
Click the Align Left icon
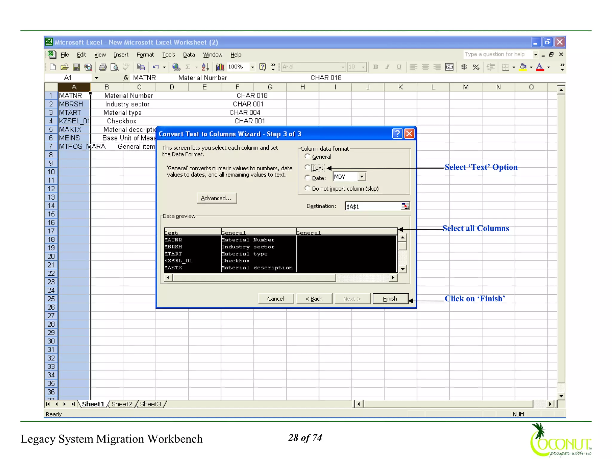[x=413, y=67]
